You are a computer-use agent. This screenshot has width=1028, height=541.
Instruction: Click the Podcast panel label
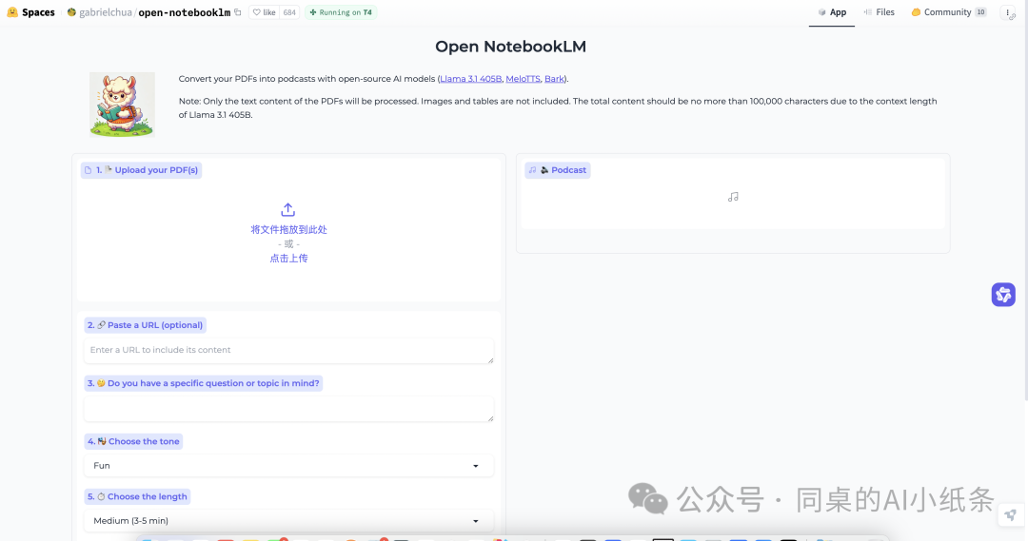[557, 170]
